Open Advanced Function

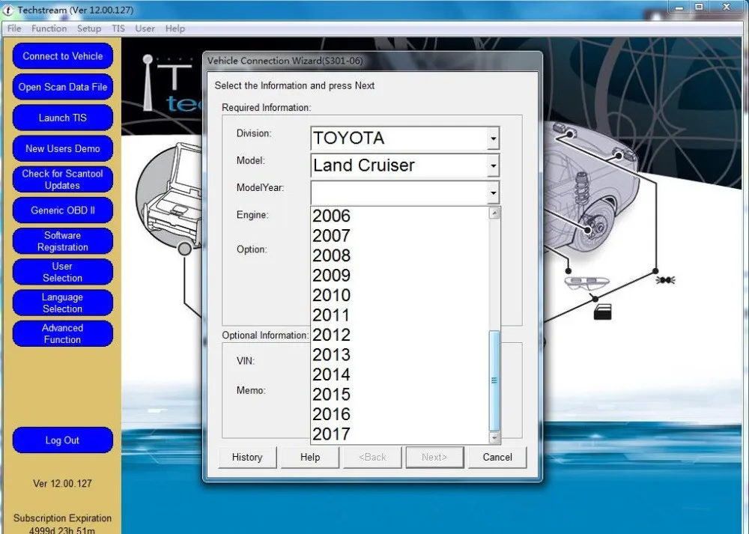click(63, 333)
